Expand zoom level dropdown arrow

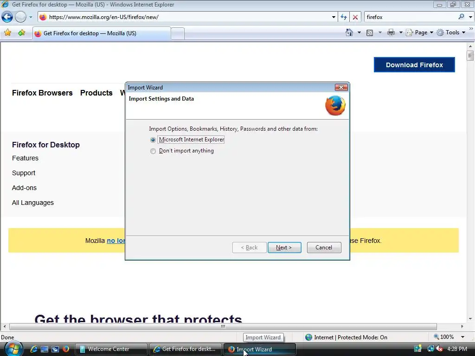[462, 337]
